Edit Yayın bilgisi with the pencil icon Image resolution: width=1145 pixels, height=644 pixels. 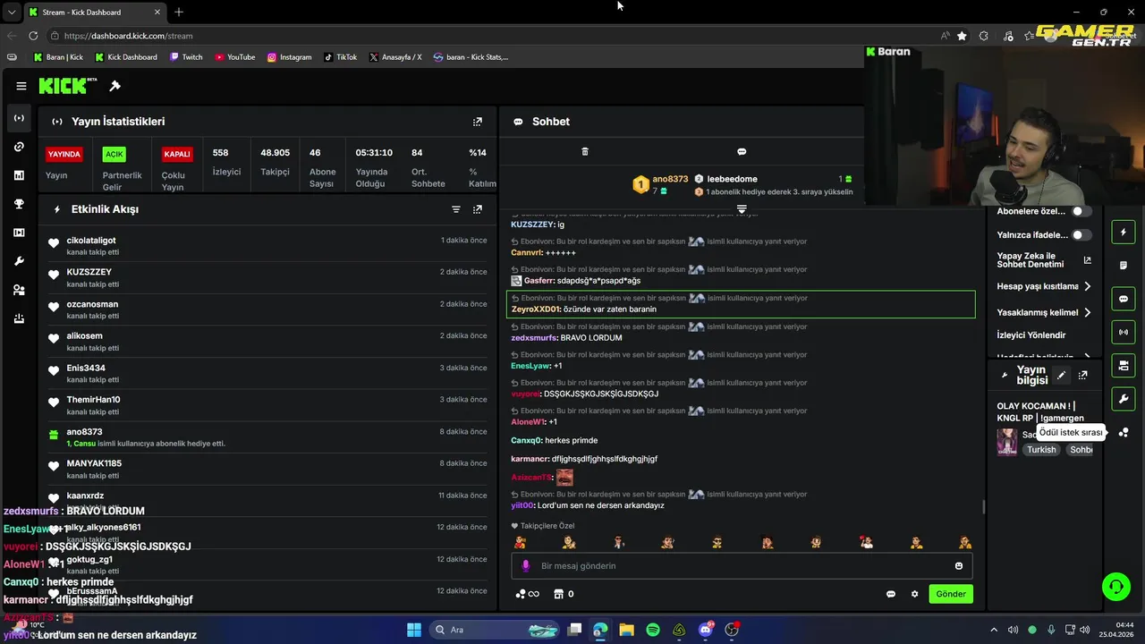pyautogui.click(x=1061, y=376)
